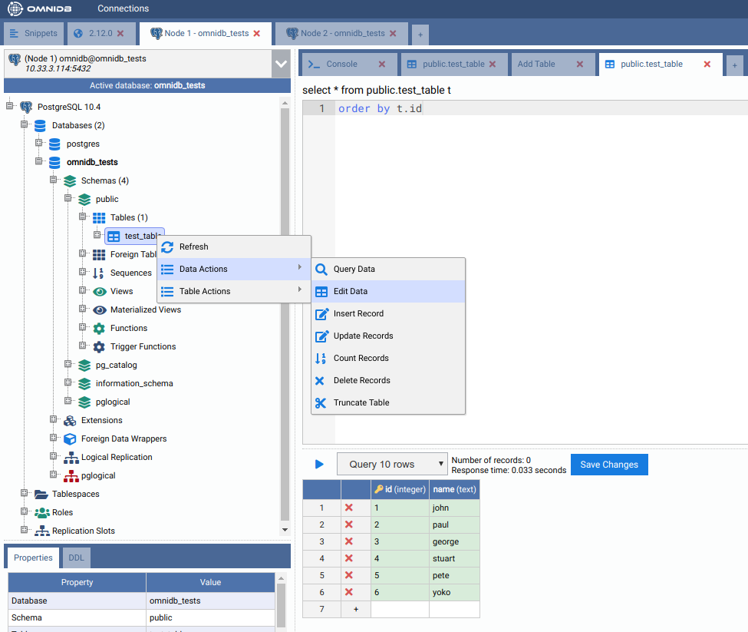This screenshot has height=632, width=748.
Task: Select Truncate Table from context menu
Action: click(x=361, y=402)
